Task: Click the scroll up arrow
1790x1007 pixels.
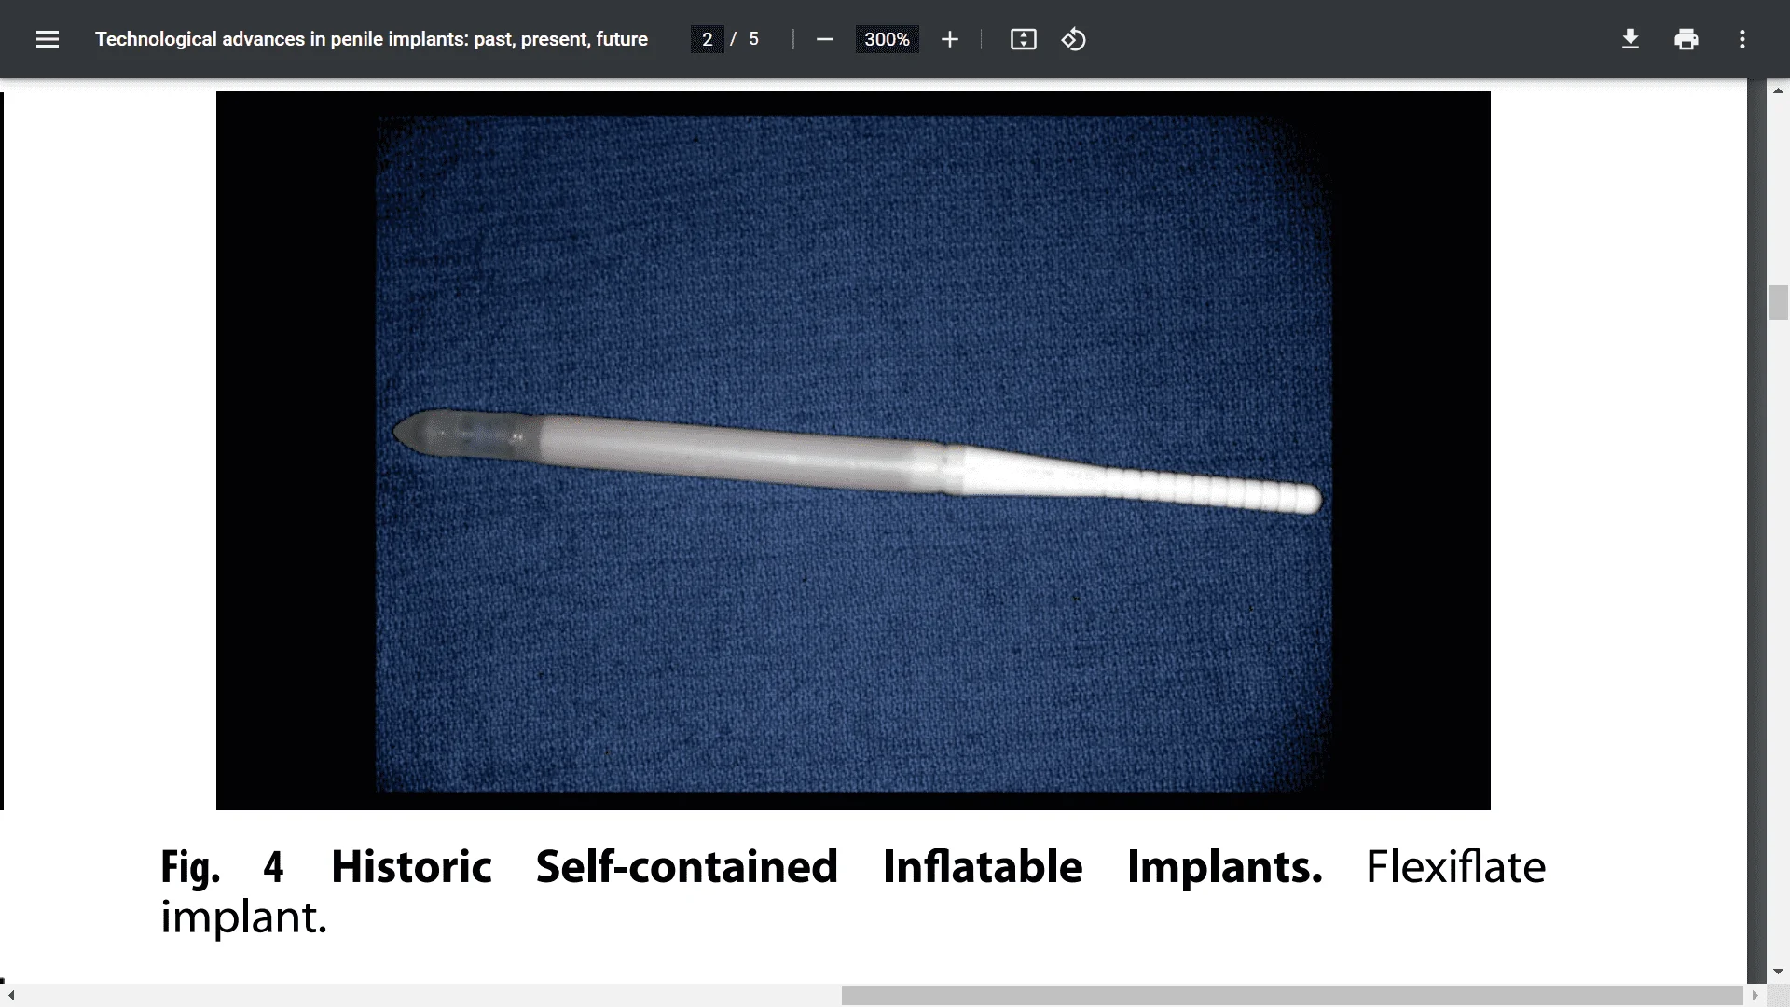Action: tap(1778, 90)
